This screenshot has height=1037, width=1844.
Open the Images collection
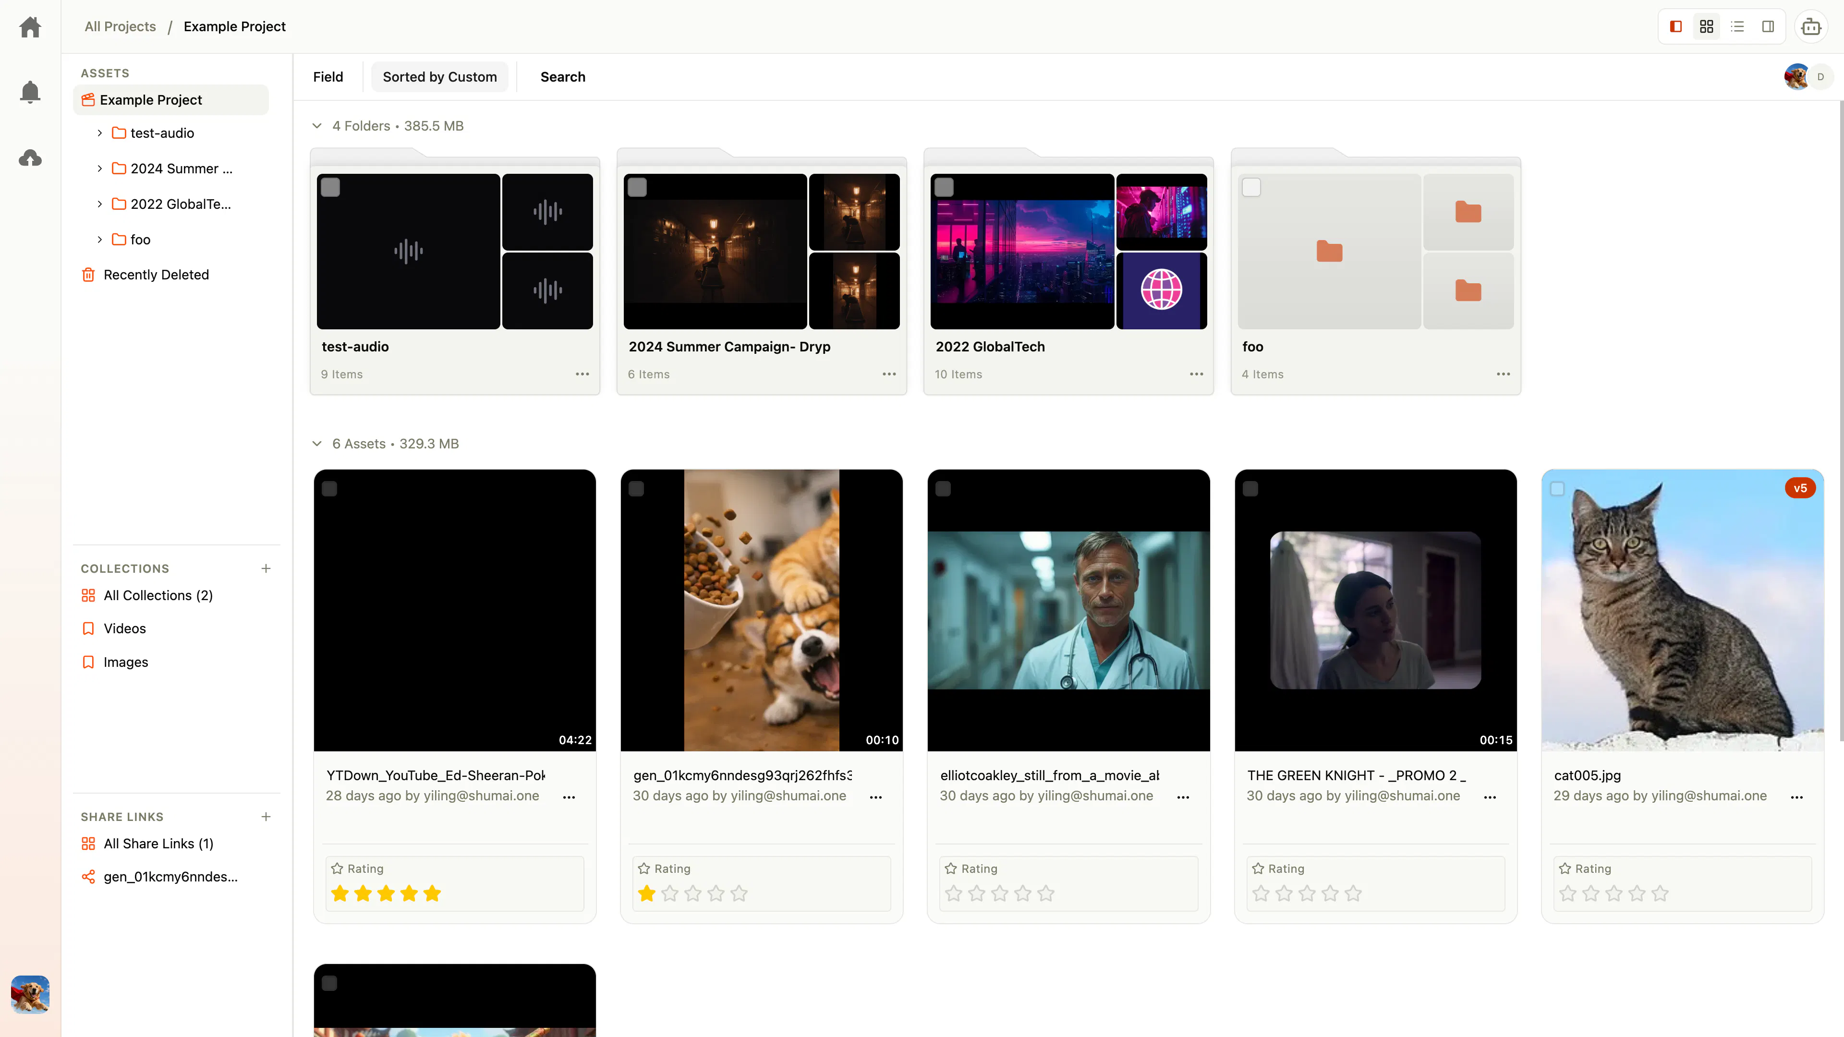point(115,662)
